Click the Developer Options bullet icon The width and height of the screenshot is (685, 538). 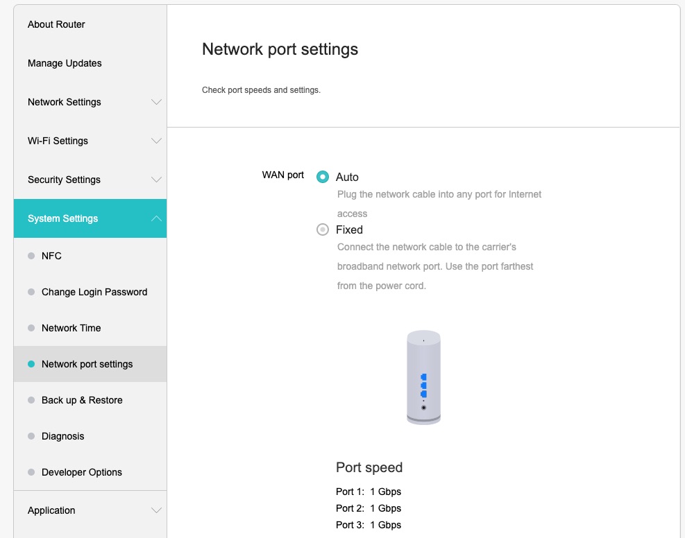pyautogui.click(x=31, y=472)
